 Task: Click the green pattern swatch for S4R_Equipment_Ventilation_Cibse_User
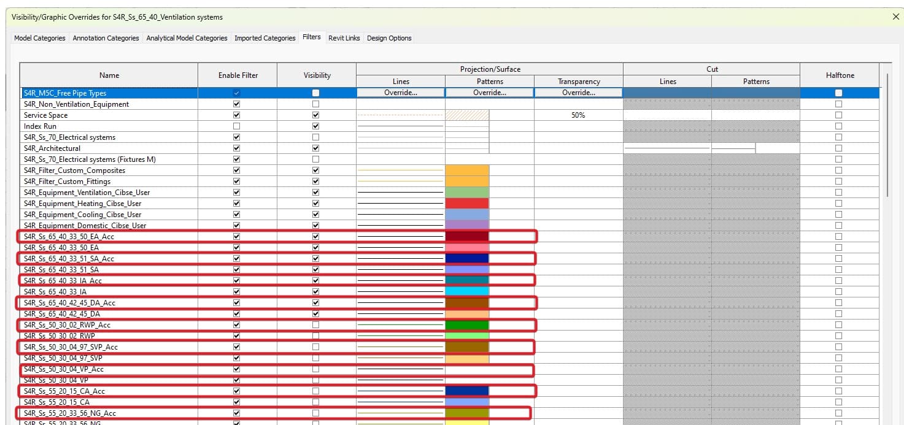tap(467, 193)
